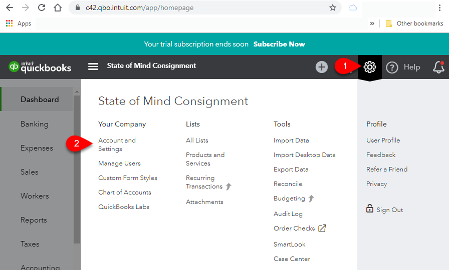Click the browser address bar

point(205,7)
